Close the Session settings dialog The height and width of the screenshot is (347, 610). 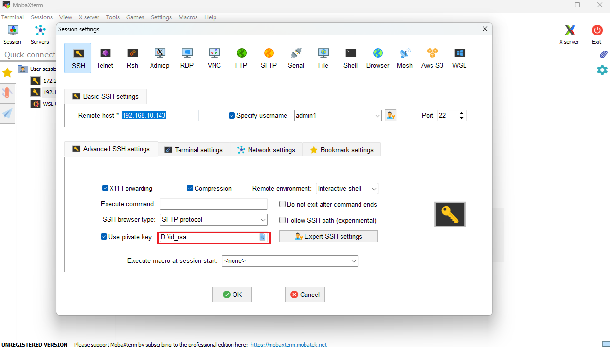click(485, 29)
